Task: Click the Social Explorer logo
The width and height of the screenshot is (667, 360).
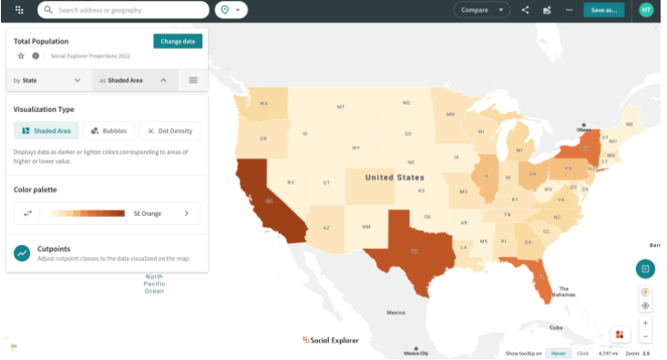Action: click(x=331, y=340)
